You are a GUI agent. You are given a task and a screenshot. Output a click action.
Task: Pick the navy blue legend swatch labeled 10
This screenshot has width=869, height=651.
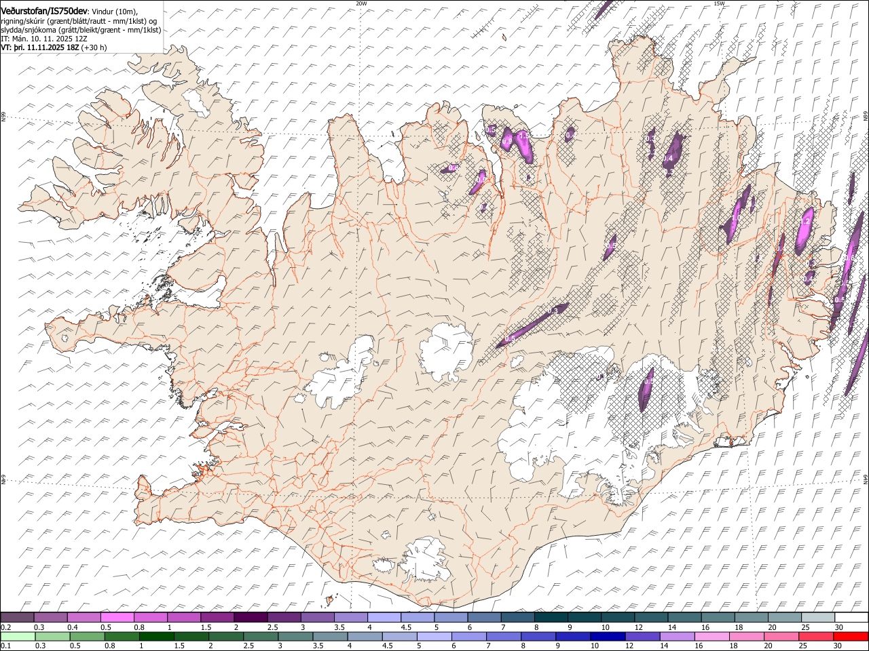click(607, 636)
